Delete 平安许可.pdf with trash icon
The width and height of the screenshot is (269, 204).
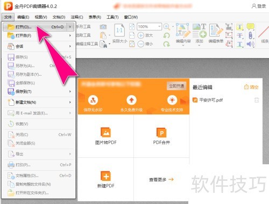tap(257, 100)
